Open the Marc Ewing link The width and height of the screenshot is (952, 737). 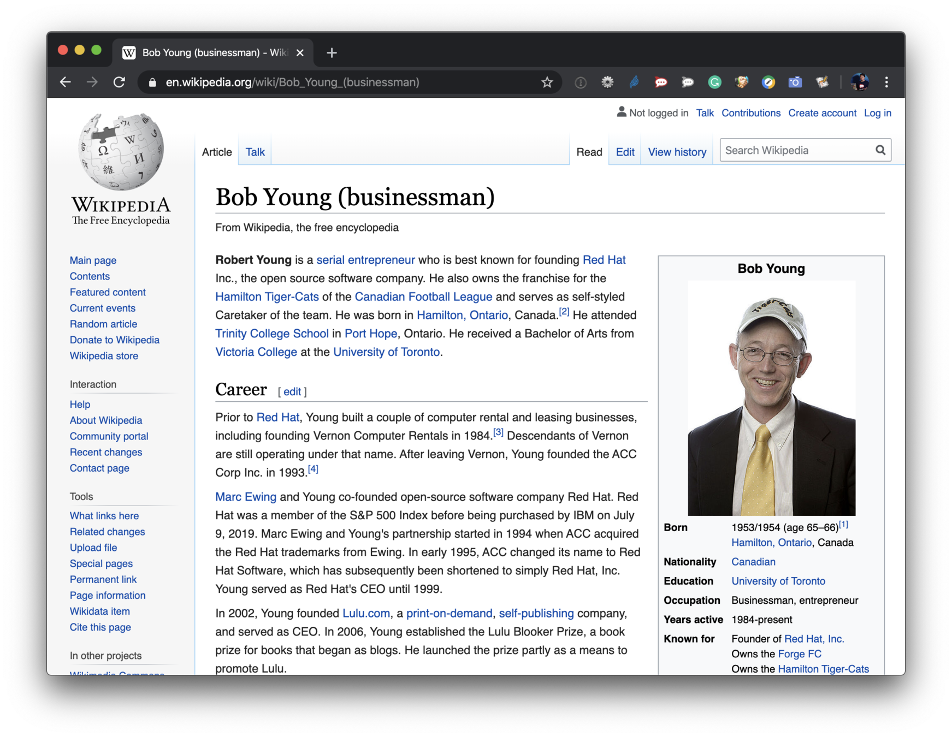(246, 497)
